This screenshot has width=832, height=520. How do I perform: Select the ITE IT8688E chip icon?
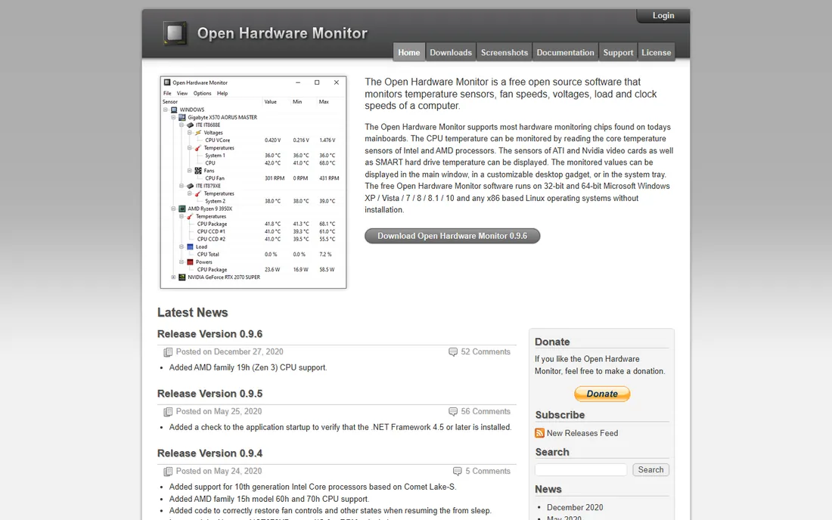[x=190, y=125]
